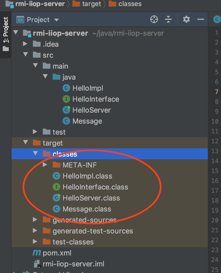Hide the Project panel with minus icon
The height and width of the screenshot is (273, 221).
(201, 19)
